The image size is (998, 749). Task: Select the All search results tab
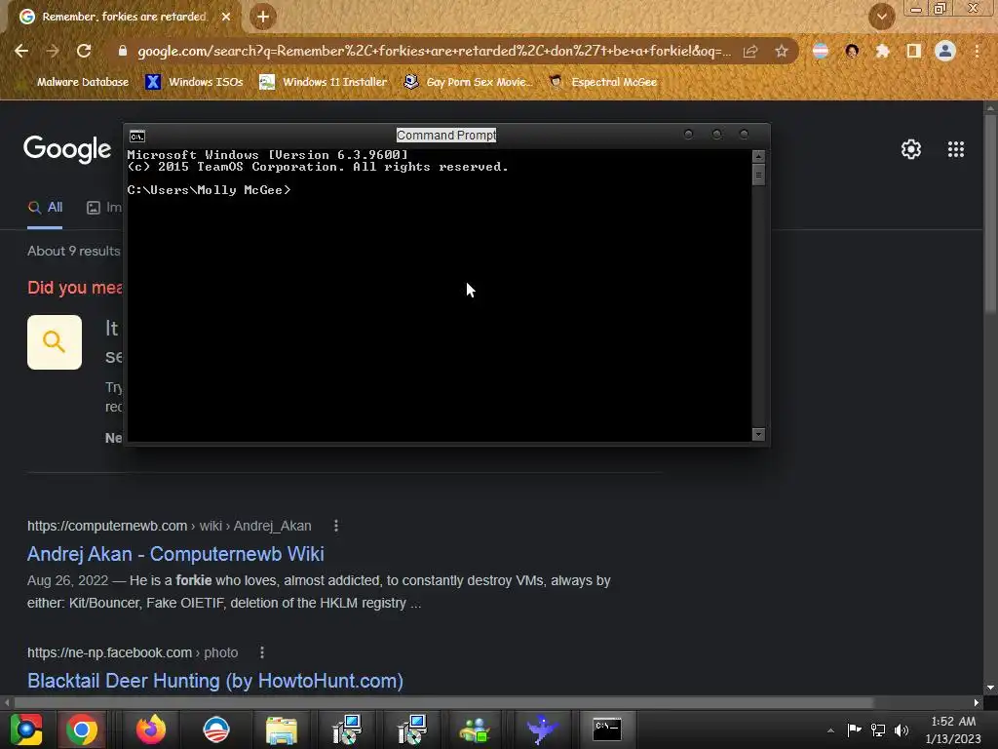[x=45, y=208]
